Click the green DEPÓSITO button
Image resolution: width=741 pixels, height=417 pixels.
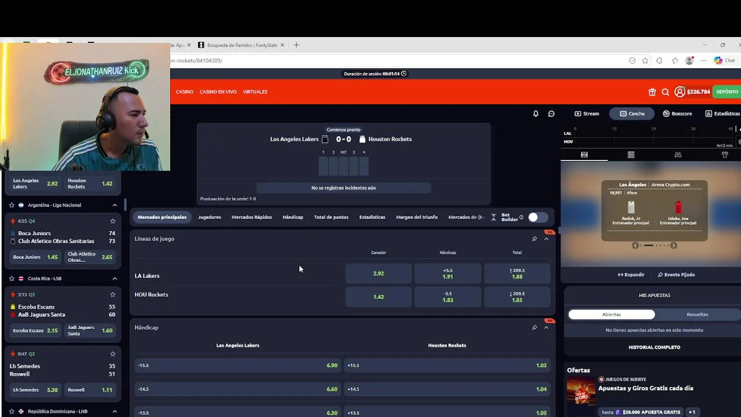[727, 92]
